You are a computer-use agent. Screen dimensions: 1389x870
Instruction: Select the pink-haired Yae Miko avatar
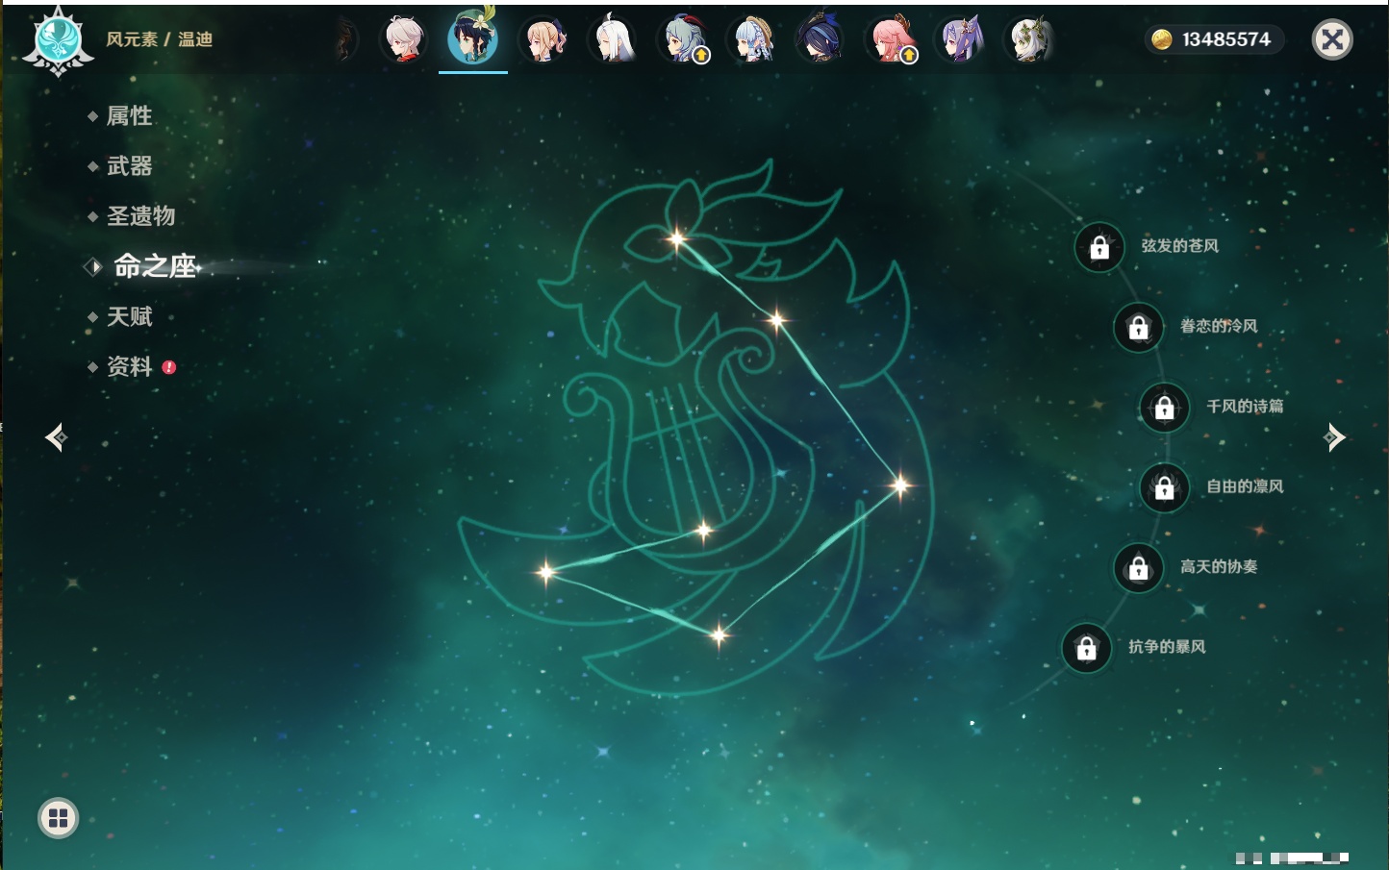point(891,39)
